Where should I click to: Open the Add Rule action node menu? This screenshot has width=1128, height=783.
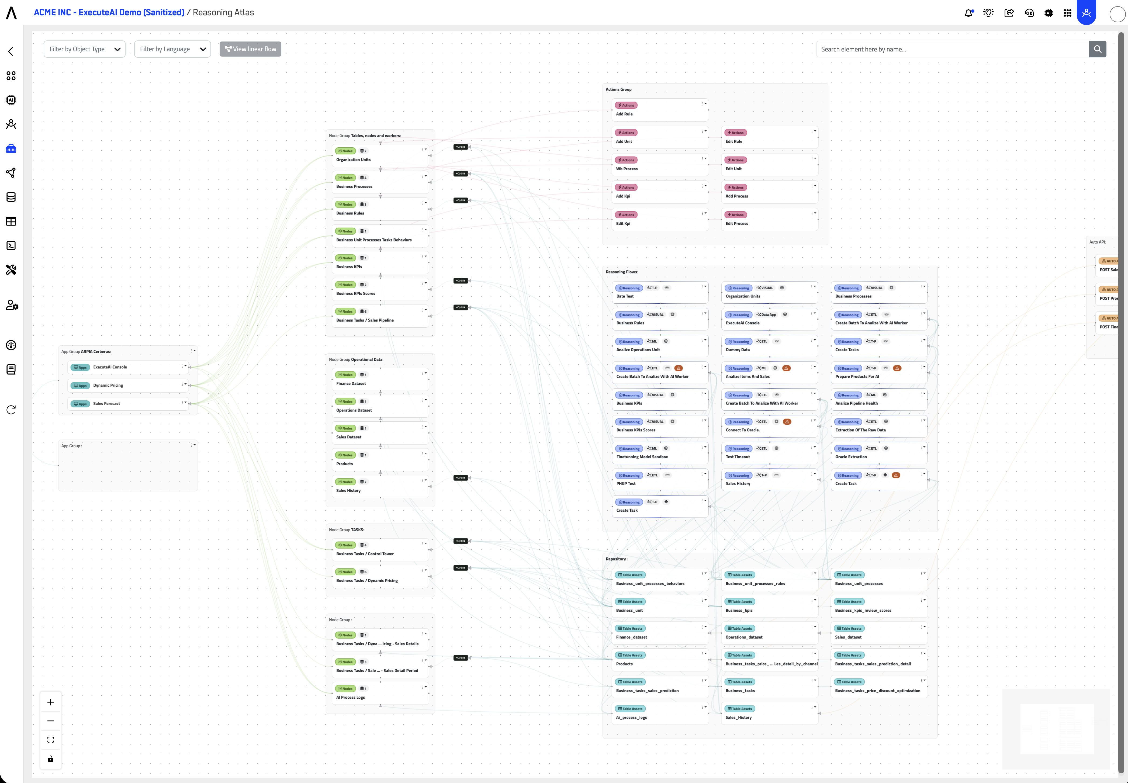[x=705, y=104]
